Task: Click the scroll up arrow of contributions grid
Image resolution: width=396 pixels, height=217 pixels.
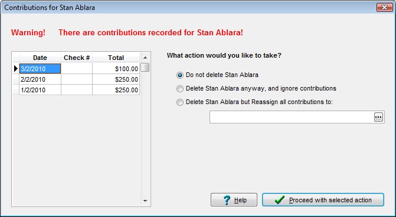Action: (145, 58)
